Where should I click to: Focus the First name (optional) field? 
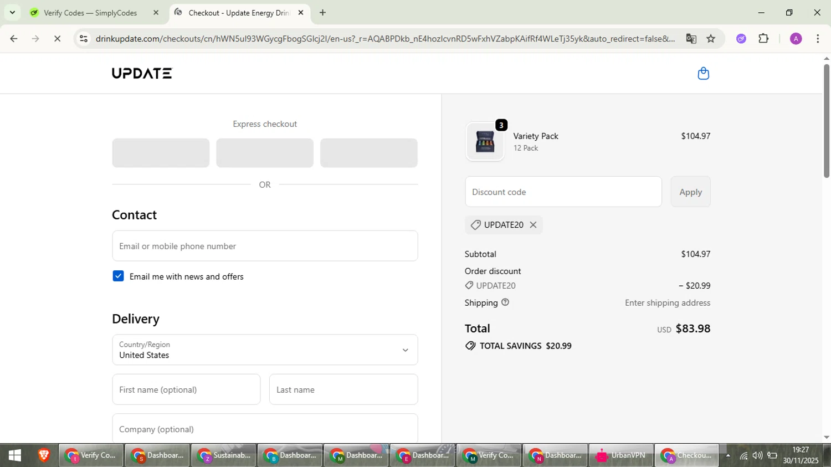point(186,389)
